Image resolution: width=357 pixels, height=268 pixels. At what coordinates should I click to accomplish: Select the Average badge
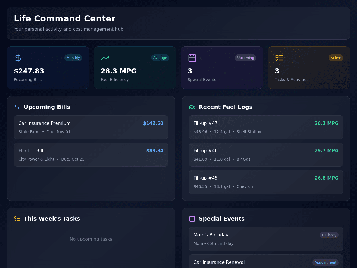(160, 58)
